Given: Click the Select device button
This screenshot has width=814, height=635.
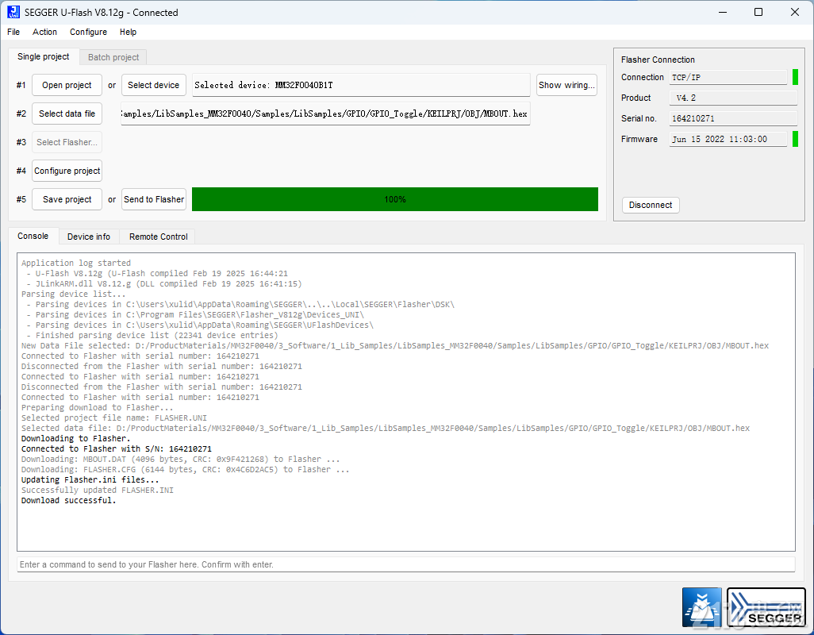Looking at the screenshot, I should [x=154, y=85].
